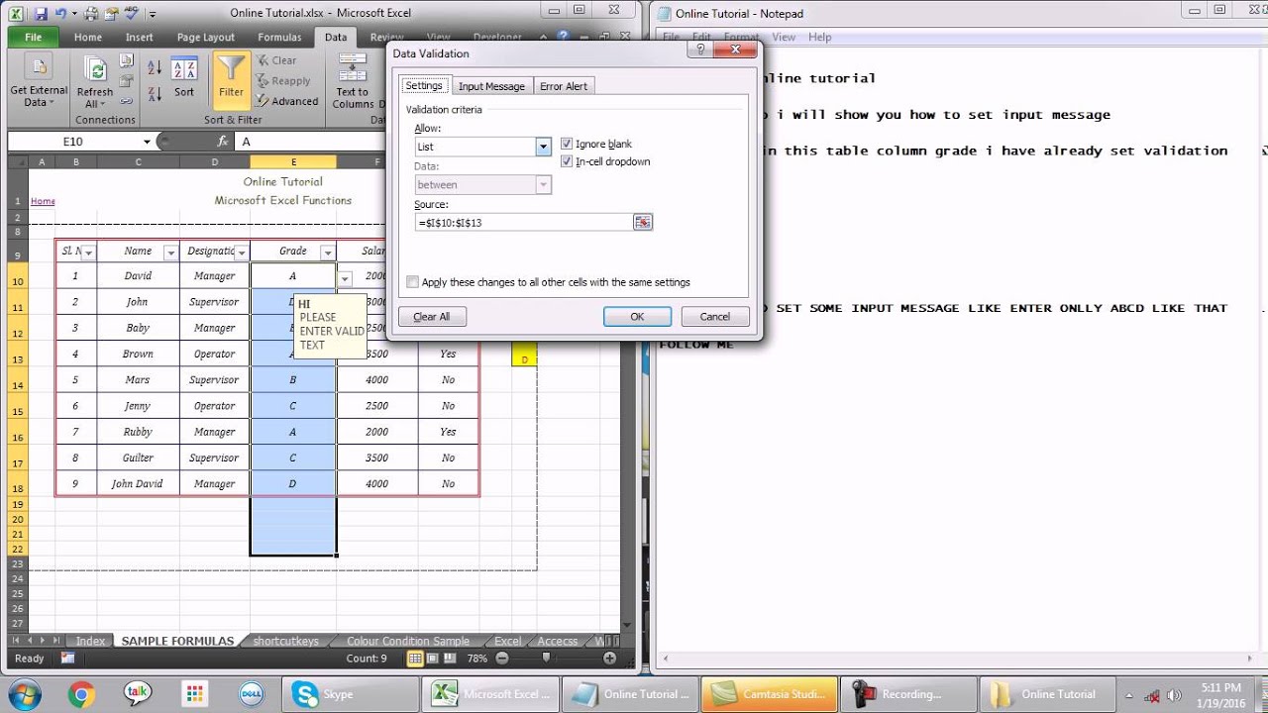The width and height of the screenshot is (1268, 713).
Task: Open Camtasia Studio taskbar button
Action: pyautogui.click(x=769, y=693)
